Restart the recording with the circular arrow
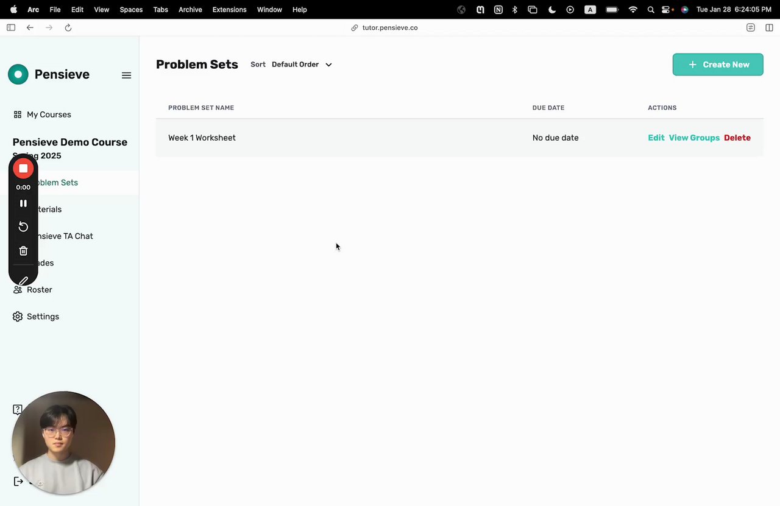This screenshot has width=780, height=506. 23,227
